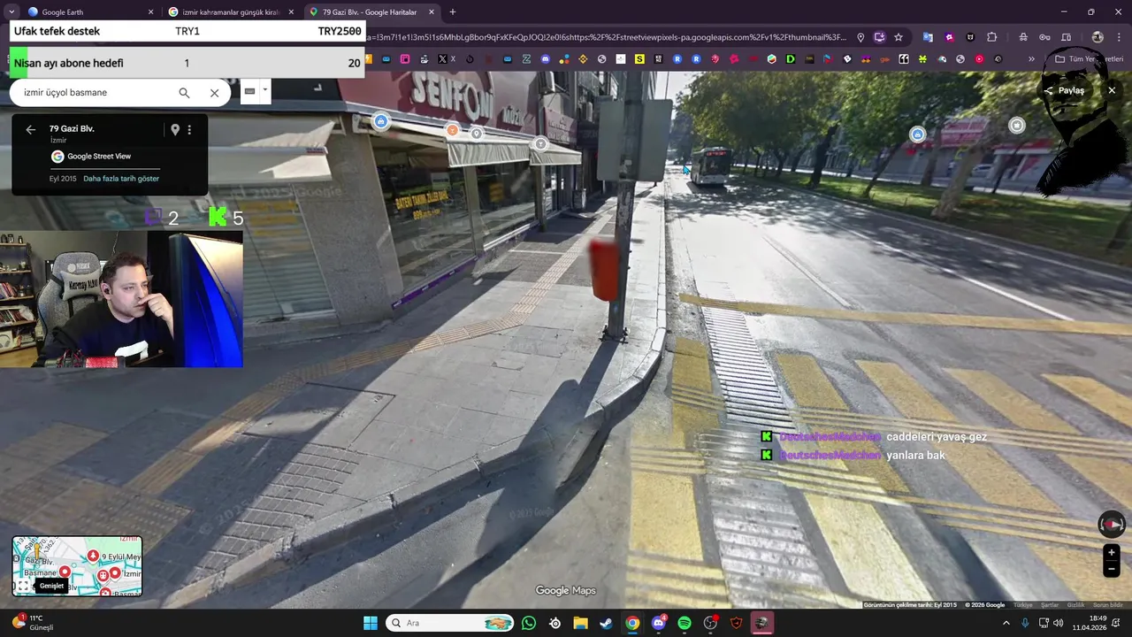The height and width of the screenshot is (637, 1132).
Task: Open the Tüm Yer İşaretleri folder
Action: point(1089,59)
